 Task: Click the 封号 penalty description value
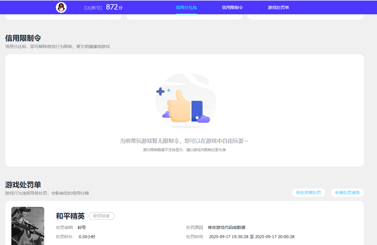[x=82, y=227]
